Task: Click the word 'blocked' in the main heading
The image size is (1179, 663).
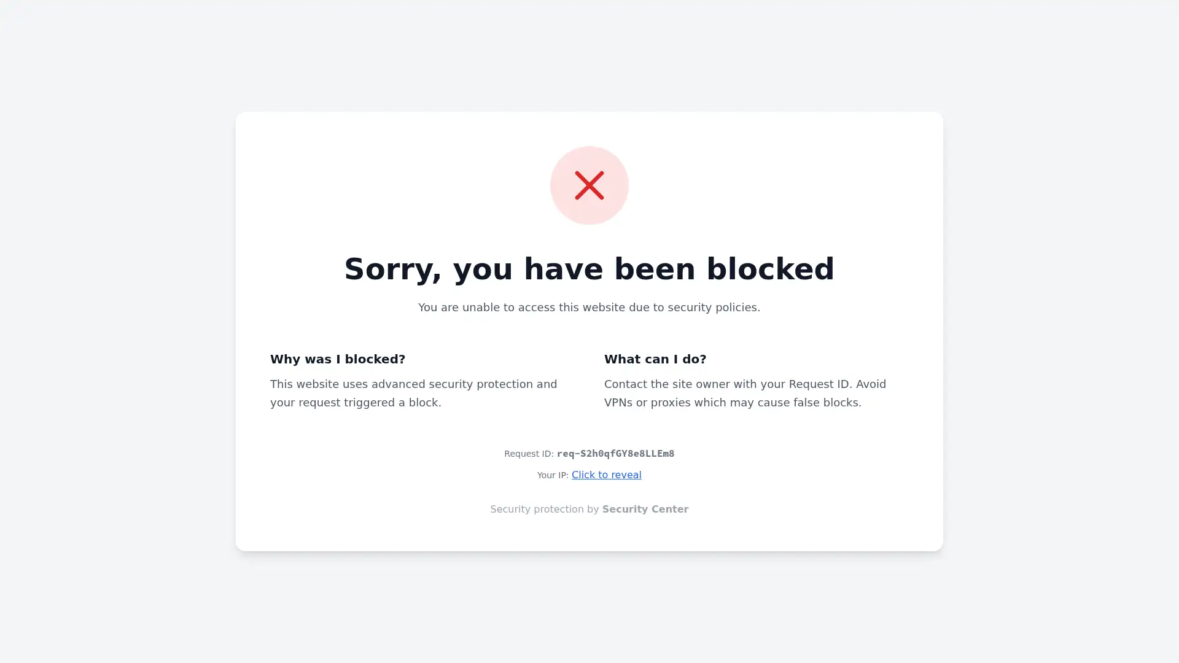Action: point(770,269)
